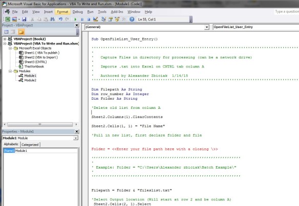This screenshot has width=299, height=206.
Task: Click the Break pause icon
Action: pyautogui.click(x=82, y=19)
